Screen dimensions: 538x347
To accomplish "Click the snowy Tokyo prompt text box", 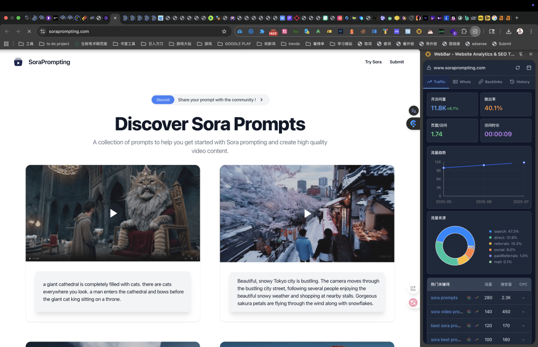I will point(307,292).
